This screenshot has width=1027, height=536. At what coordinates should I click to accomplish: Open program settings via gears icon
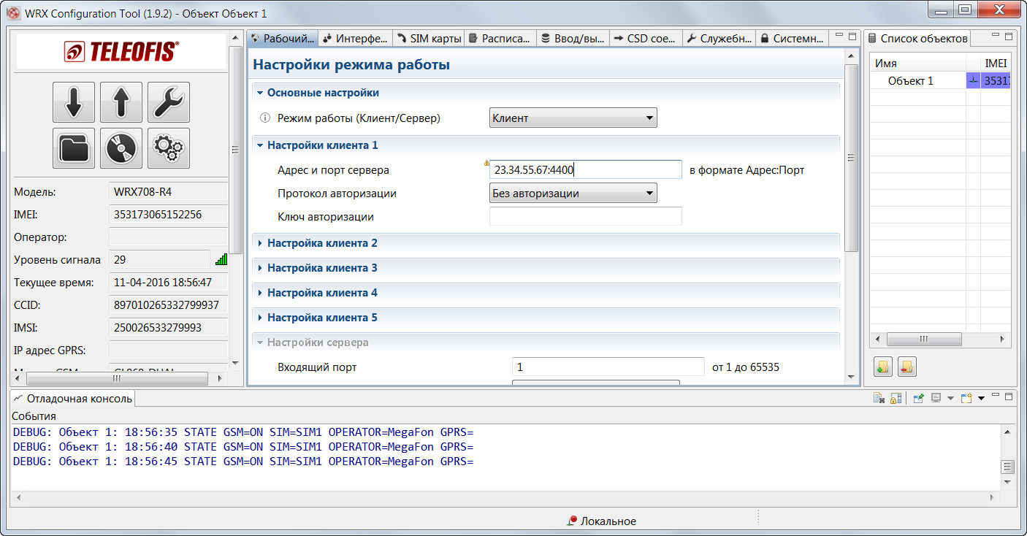[169, 148]
